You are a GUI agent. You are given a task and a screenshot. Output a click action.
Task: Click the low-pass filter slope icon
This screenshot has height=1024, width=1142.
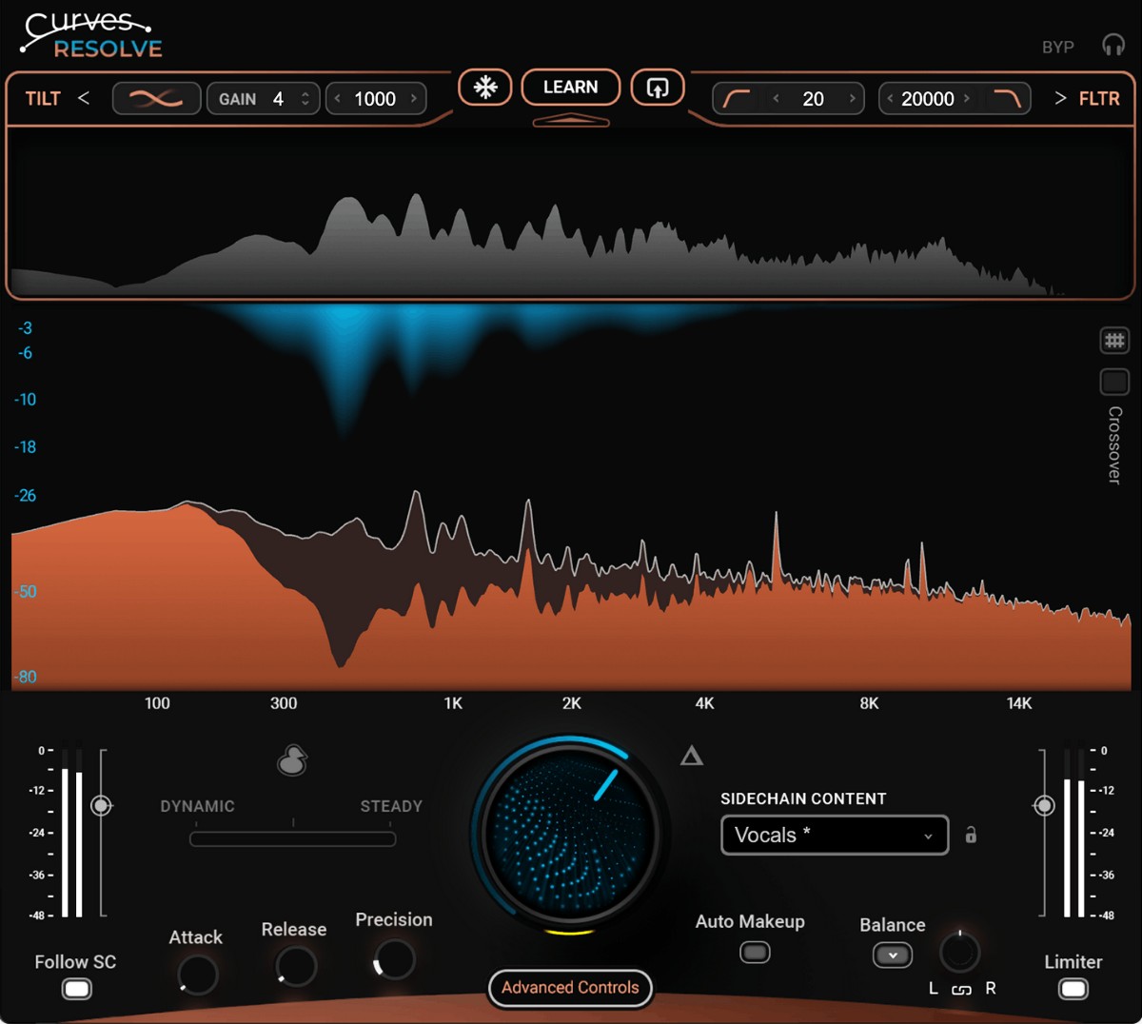(1006, 99)
